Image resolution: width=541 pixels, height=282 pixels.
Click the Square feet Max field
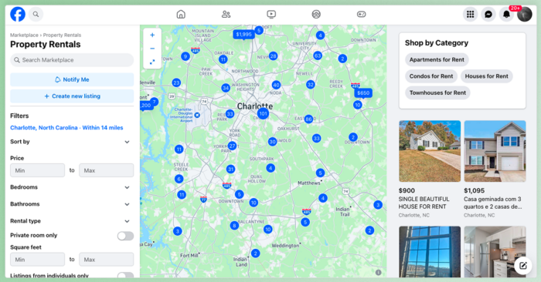[107, 260]
